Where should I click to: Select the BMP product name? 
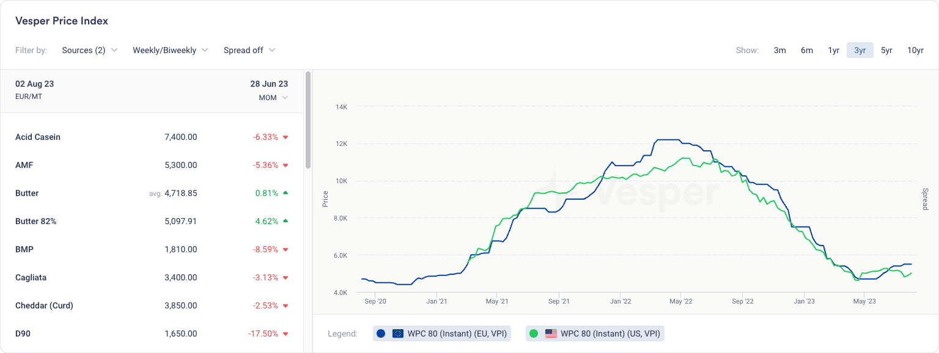24,249
